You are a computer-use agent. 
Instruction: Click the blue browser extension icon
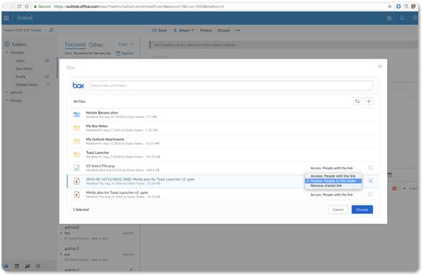pyautogui.click(x=398, y=6)
